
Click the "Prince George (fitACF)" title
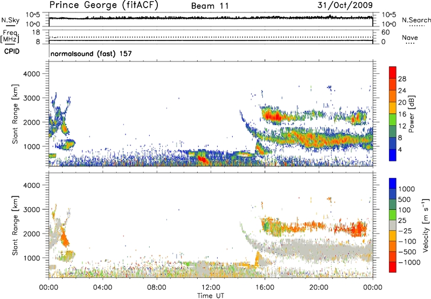point(103,5)
